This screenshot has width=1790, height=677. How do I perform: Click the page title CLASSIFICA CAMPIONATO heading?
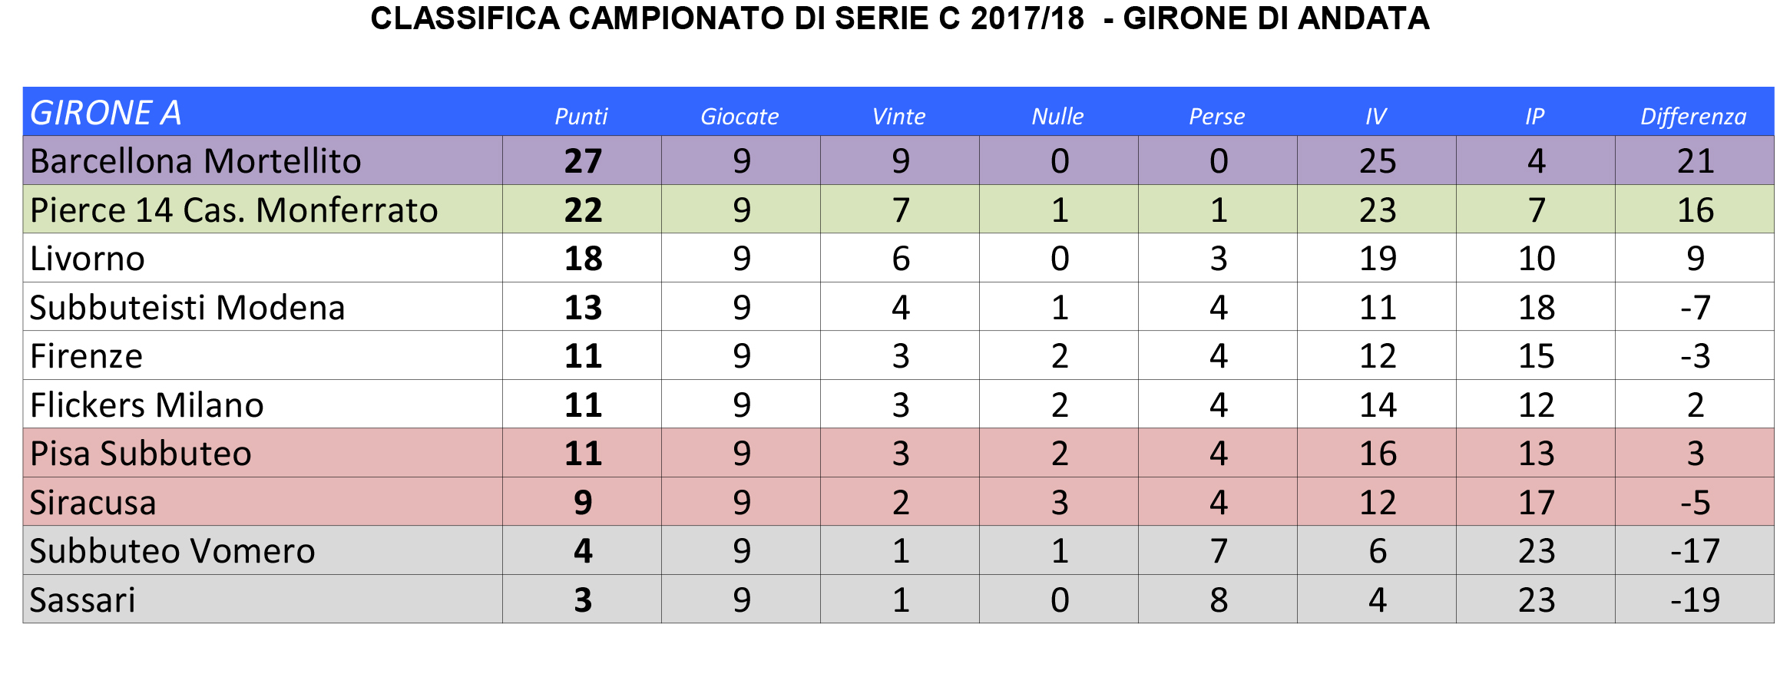(x=899, y=18)
